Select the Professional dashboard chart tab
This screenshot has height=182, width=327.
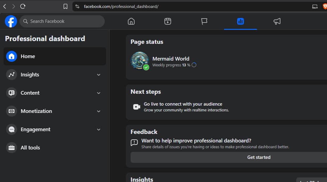pyautogui.click(x=241, y=21)
